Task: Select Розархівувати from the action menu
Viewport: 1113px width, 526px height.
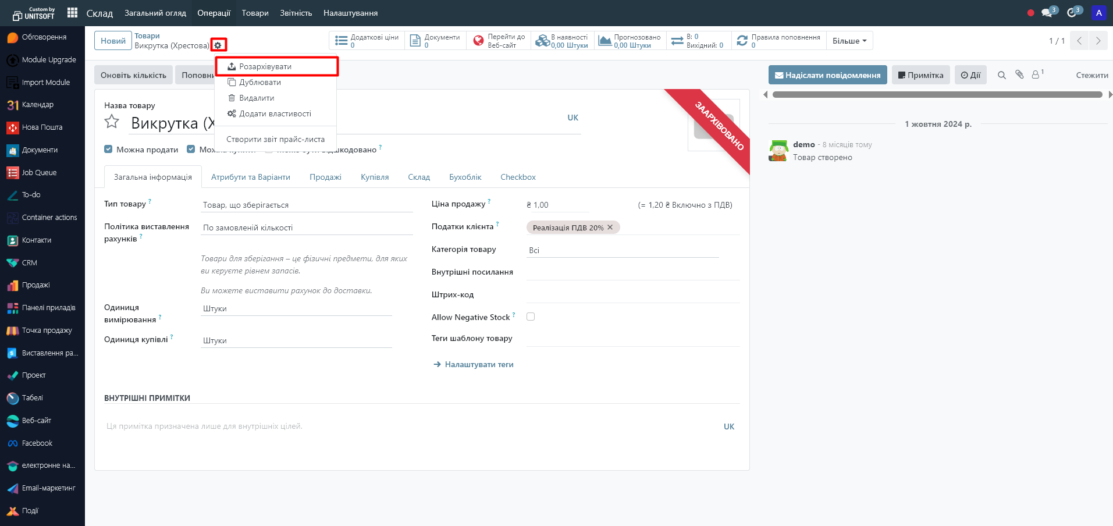Action: pos(265,66)
